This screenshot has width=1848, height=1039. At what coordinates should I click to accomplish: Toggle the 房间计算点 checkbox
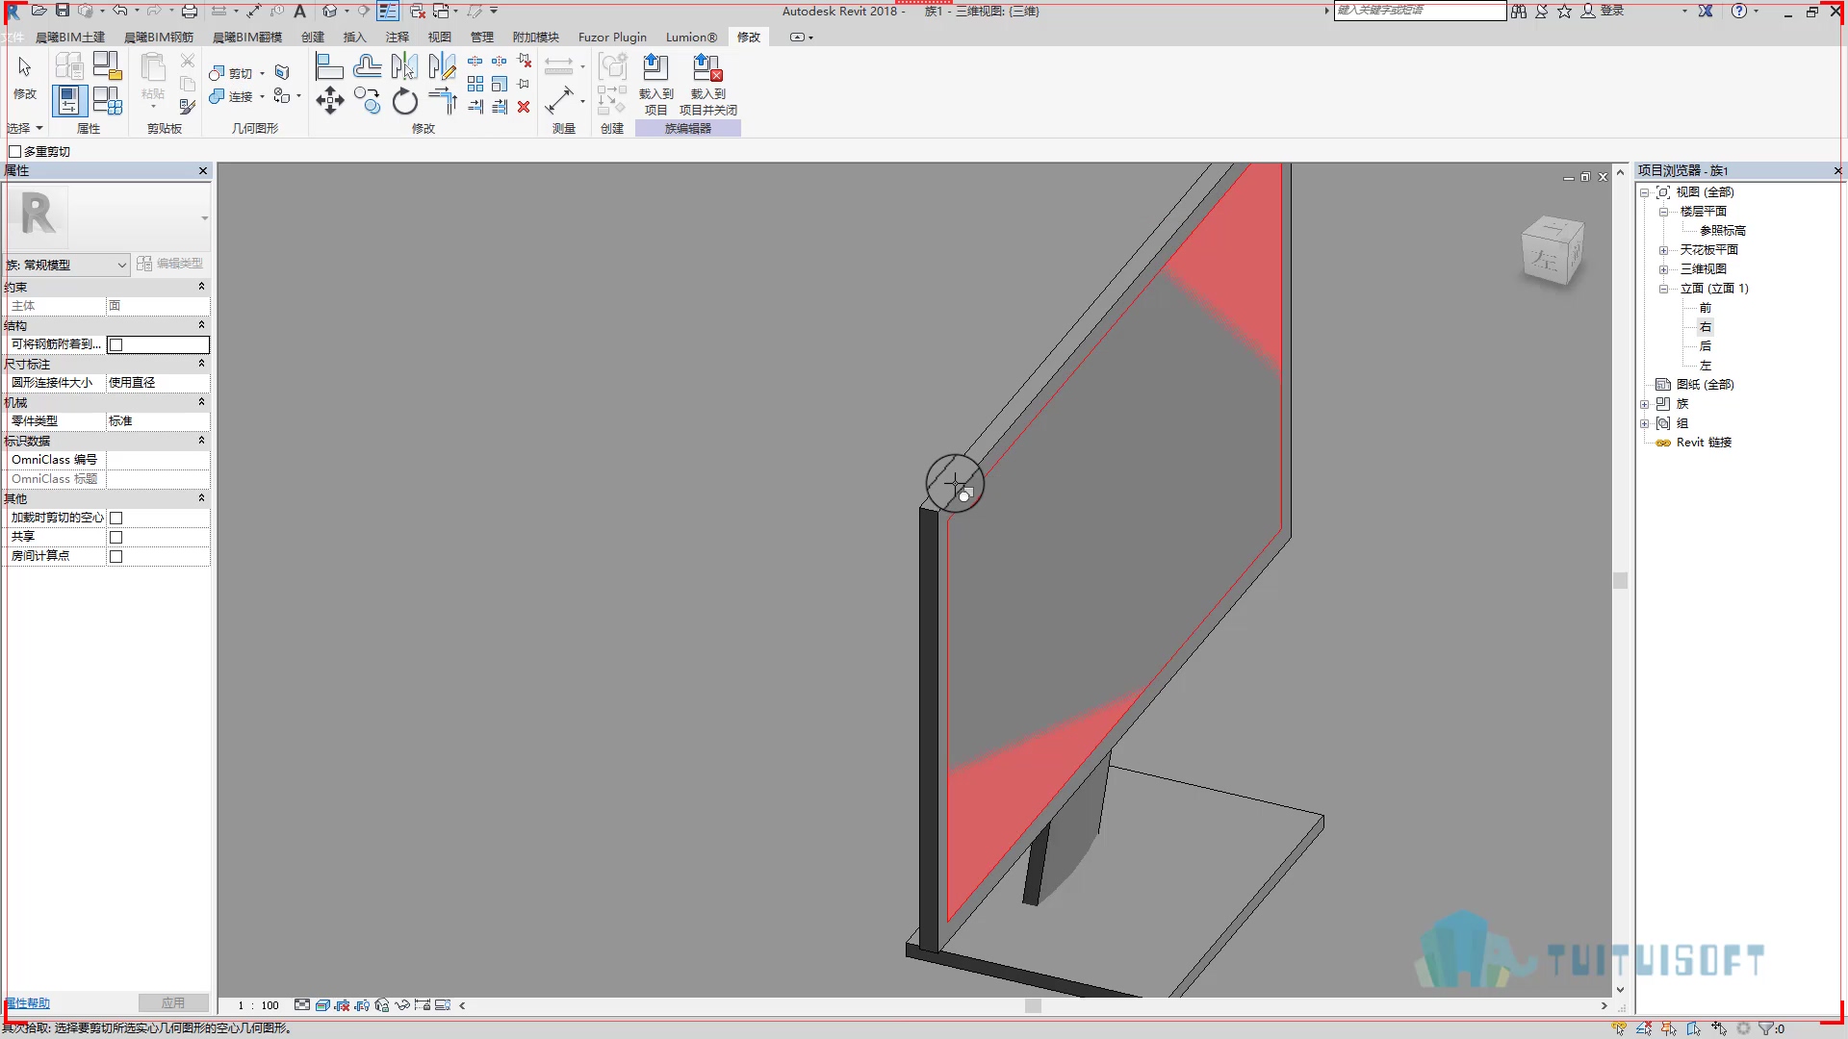point(116,556)
